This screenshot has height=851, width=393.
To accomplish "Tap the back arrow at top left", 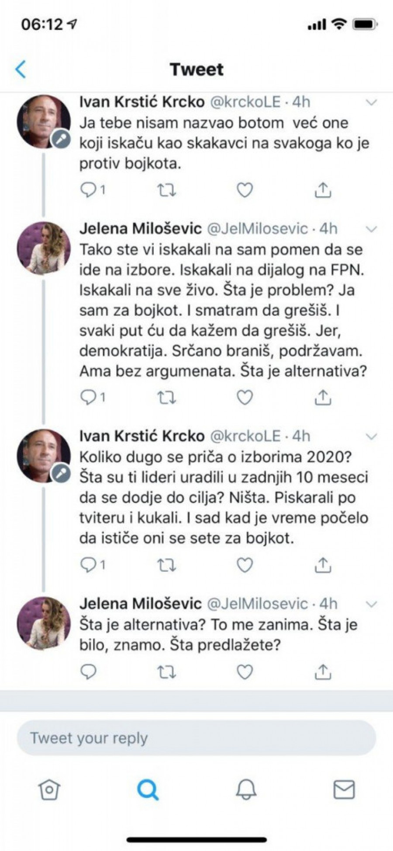I will coord(21,69).
